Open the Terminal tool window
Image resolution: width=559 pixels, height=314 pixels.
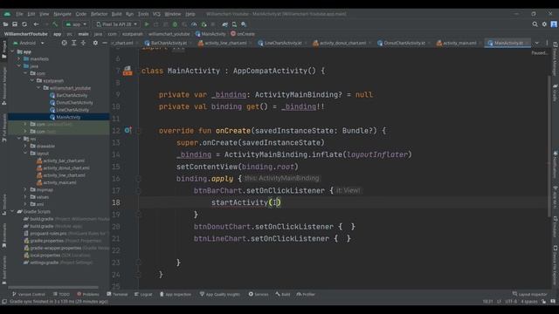pyautogui.click(x=117, y=295)
